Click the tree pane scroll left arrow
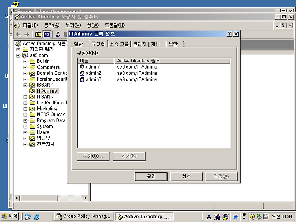Screen dimensions: 296x222 pyautogui.click(x=17, y=198)
